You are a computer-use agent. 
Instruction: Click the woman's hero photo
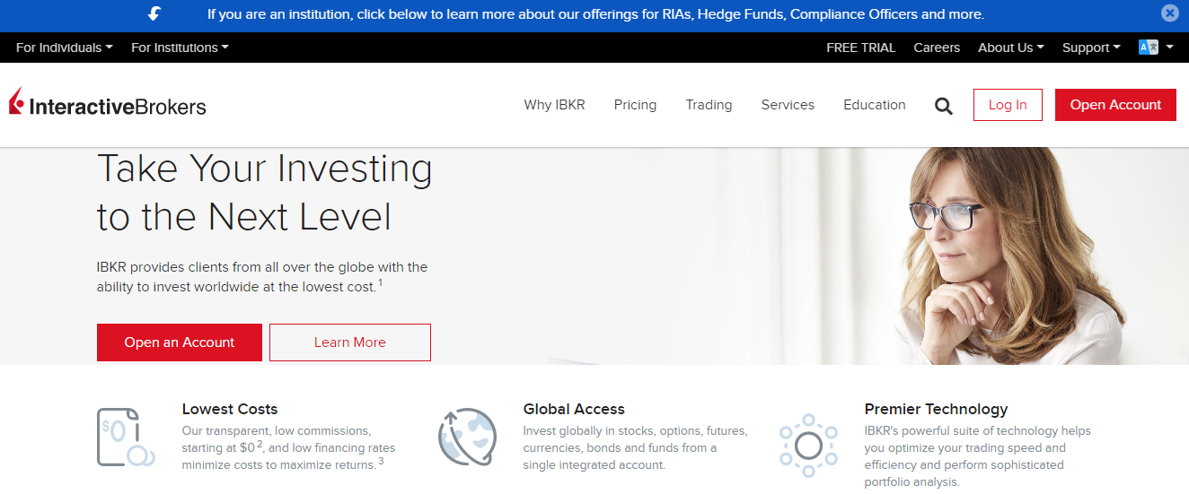(1010, 256)
